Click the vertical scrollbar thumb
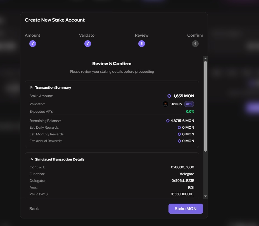259x226 pixels. pyautogui.click(x=206, y=106)
